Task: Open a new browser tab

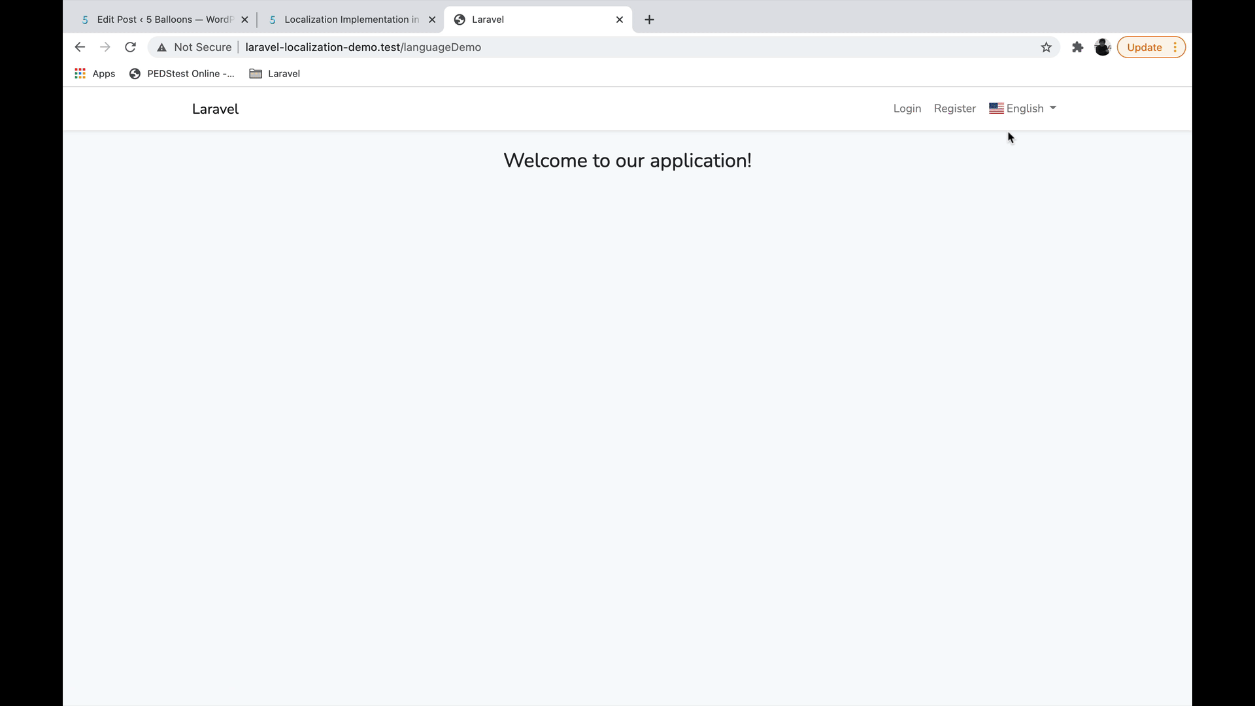Action: 649,20
